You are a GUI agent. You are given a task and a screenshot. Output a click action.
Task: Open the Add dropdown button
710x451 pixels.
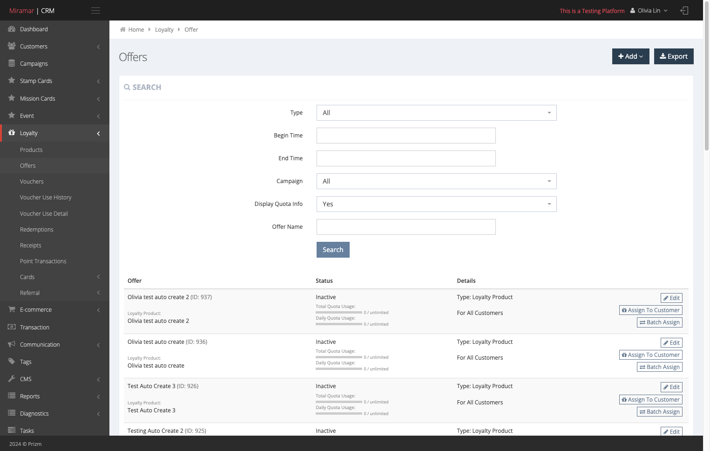pyautogui.click(x=630, y=56)
